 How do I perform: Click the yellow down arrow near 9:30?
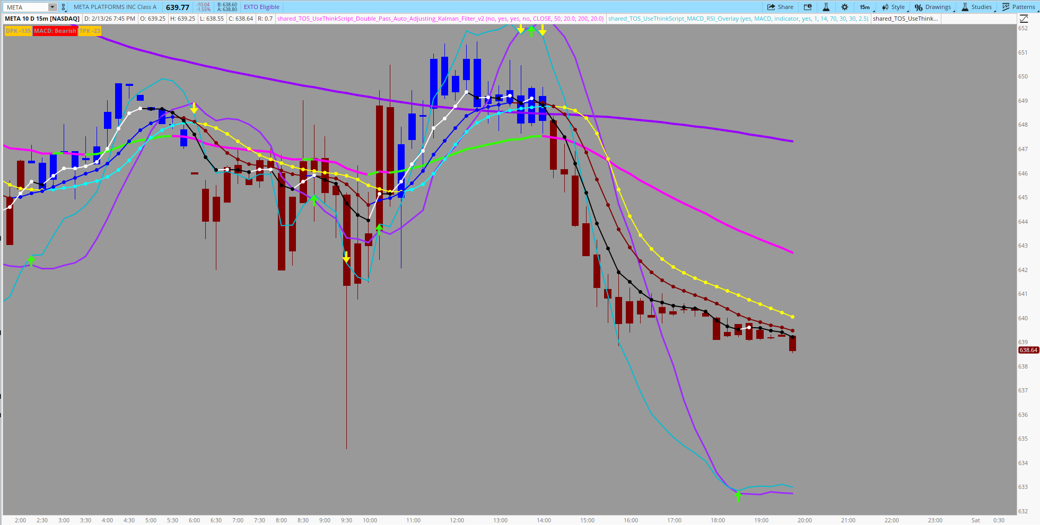(346, 257)
